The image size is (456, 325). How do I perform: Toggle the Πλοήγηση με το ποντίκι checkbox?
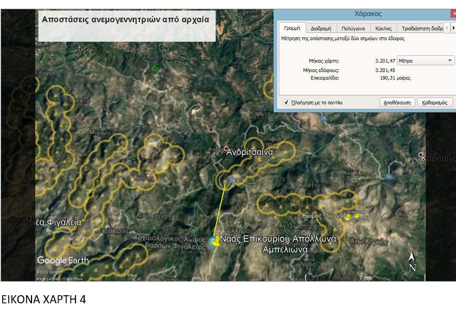286,102
